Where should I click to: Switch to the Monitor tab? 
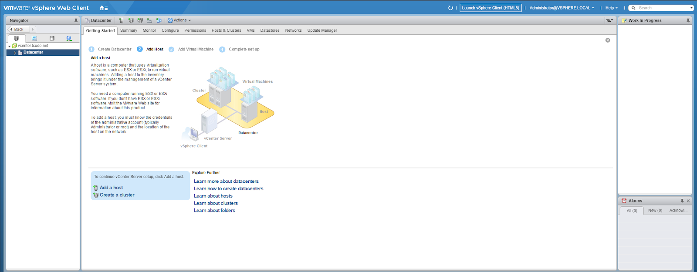[149, 30]
